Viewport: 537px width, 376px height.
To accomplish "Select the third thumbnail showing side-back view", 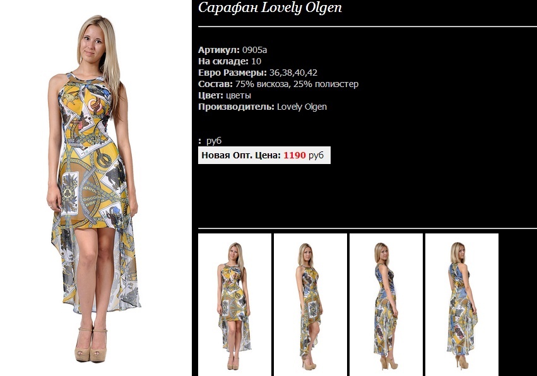I will [386, 305].
